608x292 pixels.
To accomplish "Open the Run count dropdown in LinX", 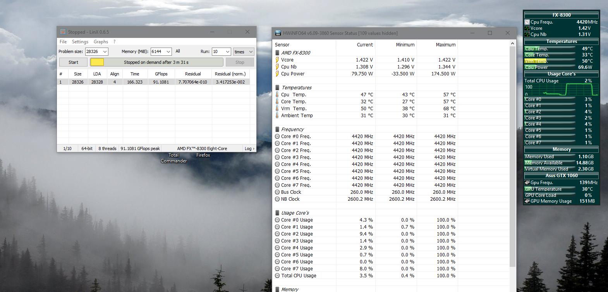I will click(227, 51).
